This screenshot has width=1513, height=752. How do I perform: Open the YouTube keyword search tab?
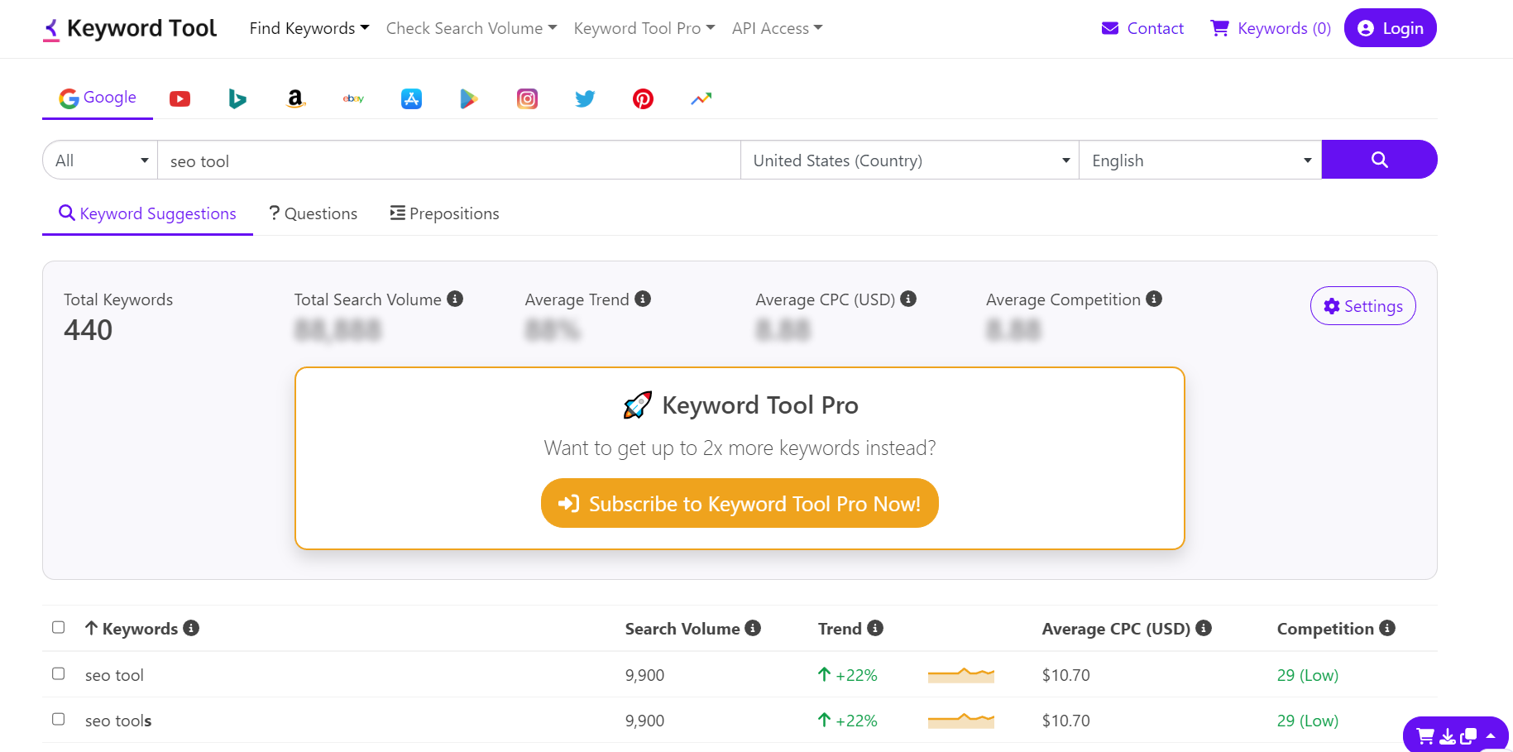(x=180, y=99)
